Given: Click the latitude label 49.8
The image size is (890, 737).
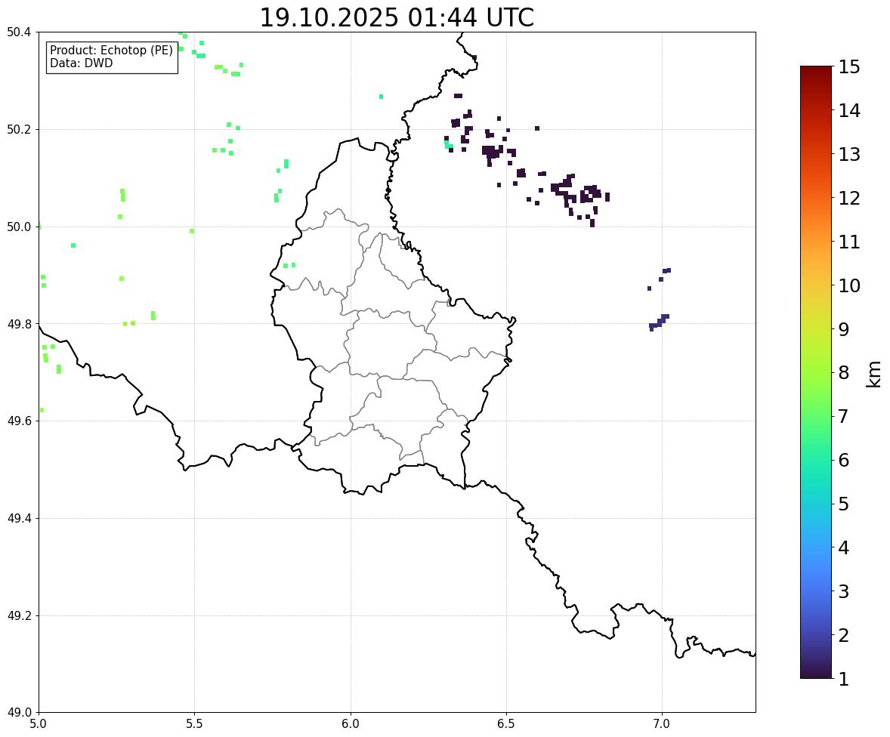Looking at the screenshot, I should (18, 324).
